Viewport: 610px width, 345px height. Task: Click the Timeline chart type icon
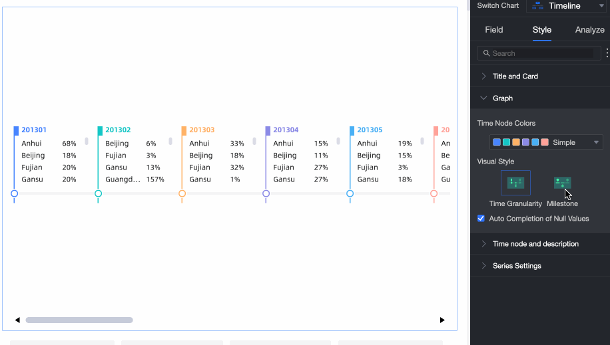[x=538, y=6]
